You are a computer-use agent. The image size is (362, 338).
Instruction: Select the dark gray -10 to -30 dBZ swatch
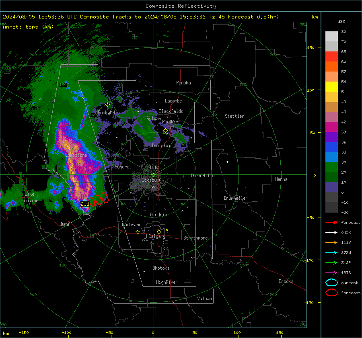331,207
